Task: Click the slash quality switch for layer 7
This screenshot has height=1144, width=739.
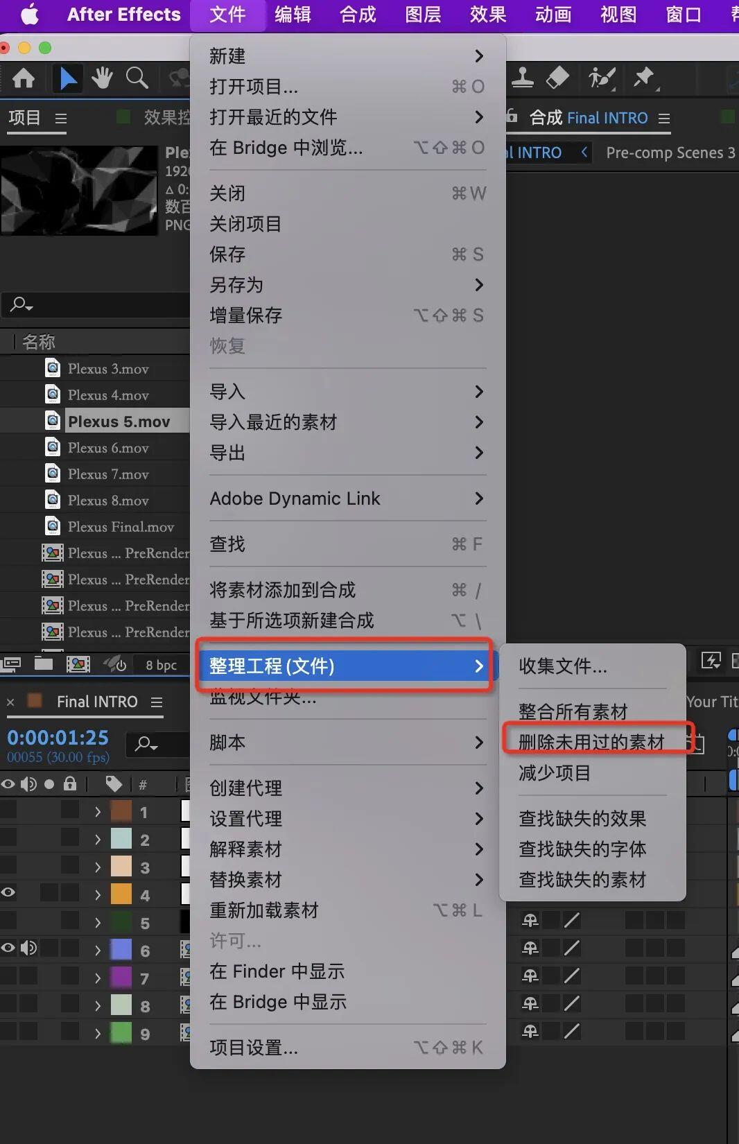Action: 572,976
